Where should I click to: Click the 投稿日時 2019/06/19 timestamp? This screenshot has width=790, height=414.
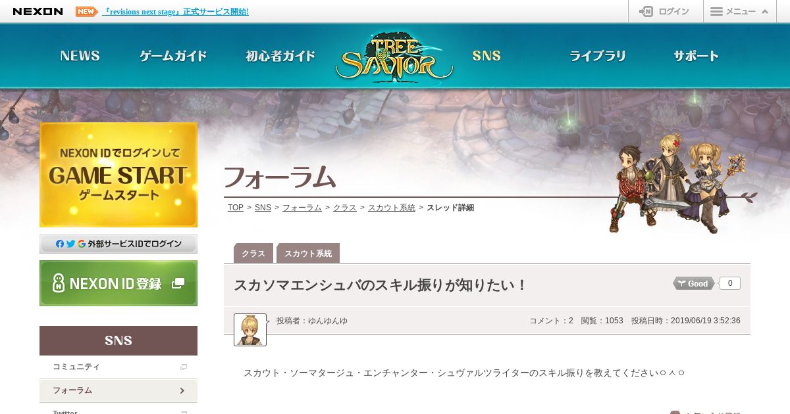(x=686, y=321)
